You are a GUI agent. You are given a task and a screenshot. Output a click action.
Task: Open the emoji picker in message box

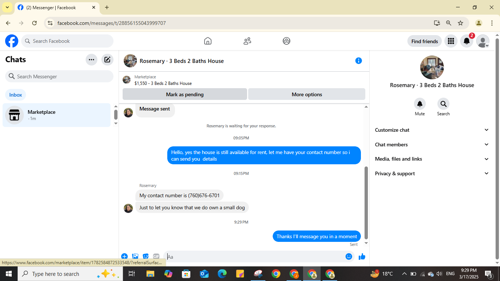[x=349, y=256]
